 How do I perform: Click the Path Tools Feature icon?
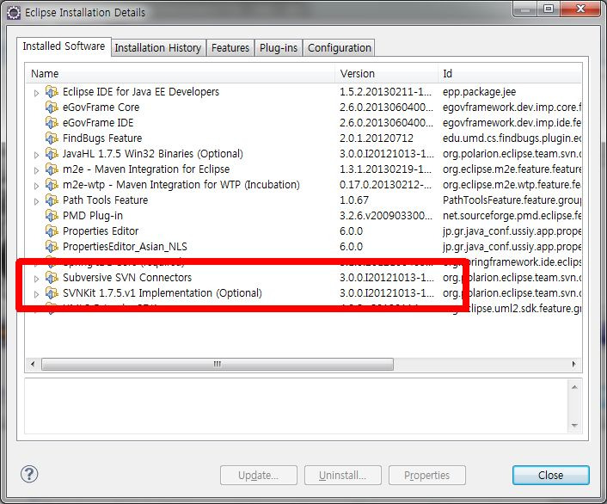(x=52, y=200)
